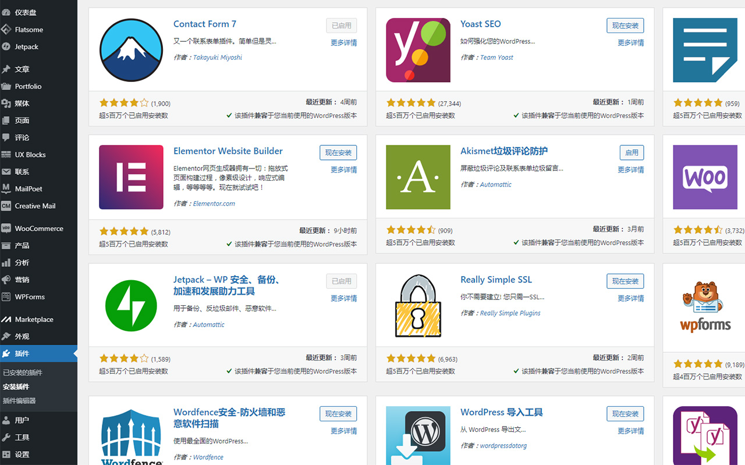Click the WooCommerce woo icon in the sidebar
Image resolution: width=745 pixels, height=465 pixels.
pyautogui.click(x=6, y=228)
